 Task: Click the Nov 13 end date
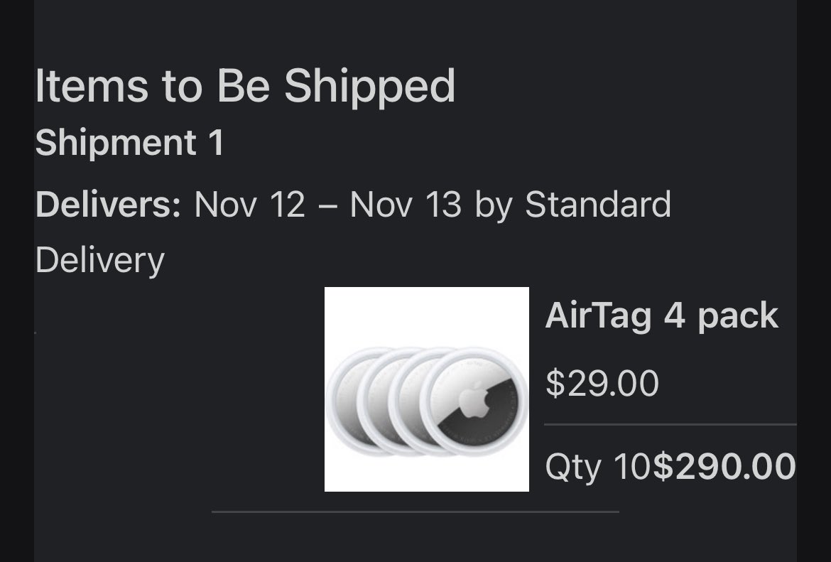tap(406, 205)
